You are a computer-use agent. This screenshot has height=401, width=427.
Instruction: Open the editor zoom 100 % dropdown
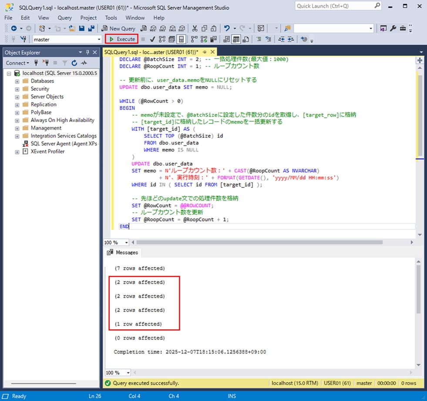coord(127,243)
